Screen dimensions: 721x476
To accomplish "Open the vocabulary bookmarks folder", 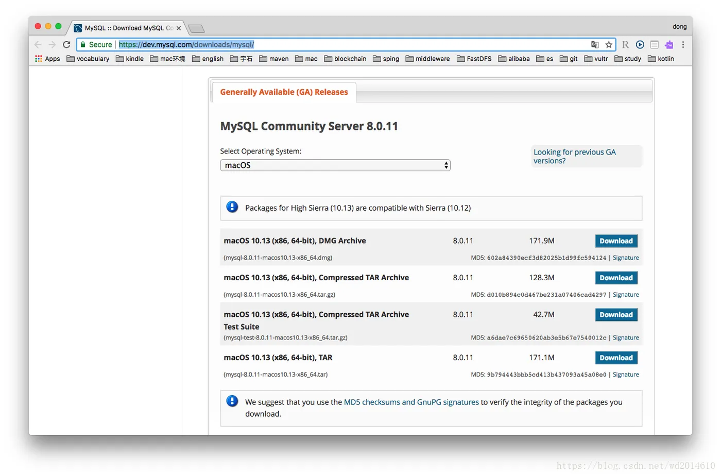I will click(88, 59).
